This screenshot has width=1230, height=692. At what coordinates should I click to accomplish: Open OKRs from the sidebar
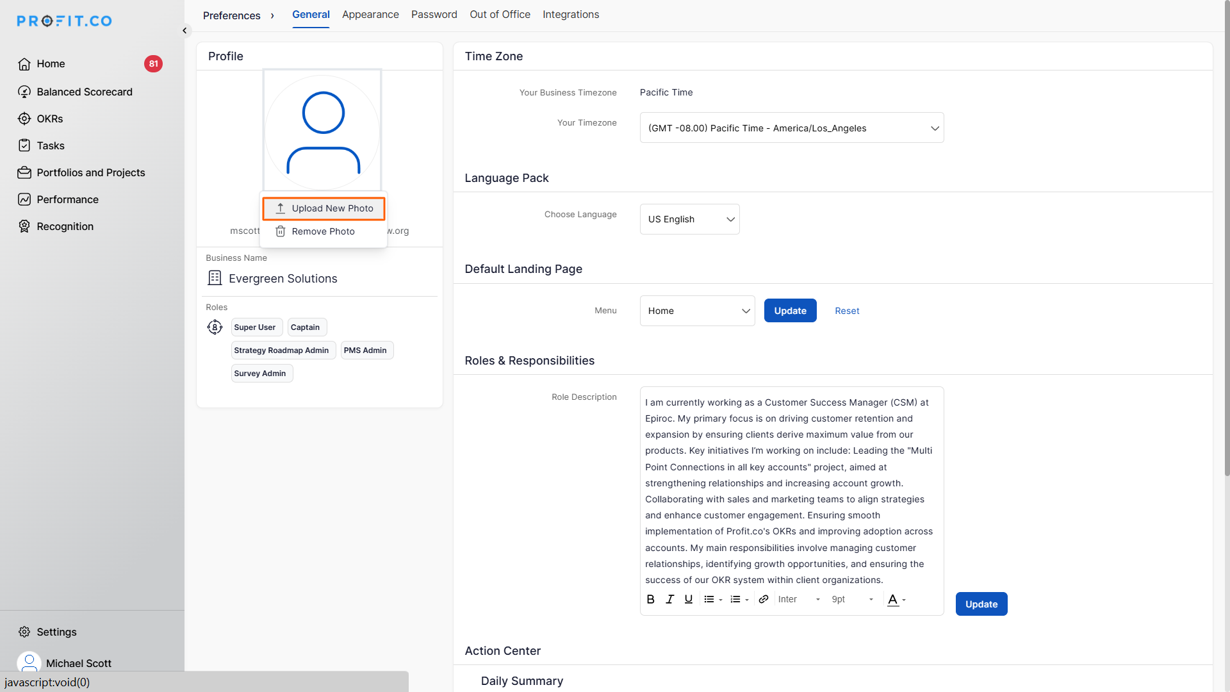49,119
